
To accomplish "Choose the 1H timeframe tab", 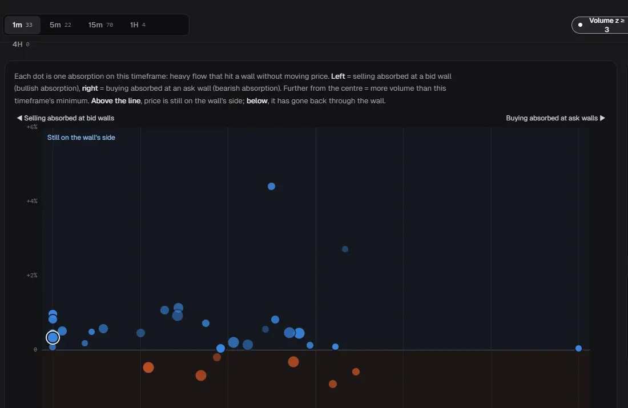I will tap(138, 25).
